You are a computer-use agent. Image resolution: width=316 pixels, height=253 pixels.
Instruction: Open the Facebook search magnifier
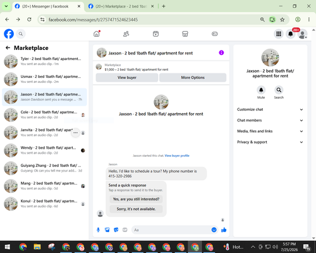(x=21, y=34)
